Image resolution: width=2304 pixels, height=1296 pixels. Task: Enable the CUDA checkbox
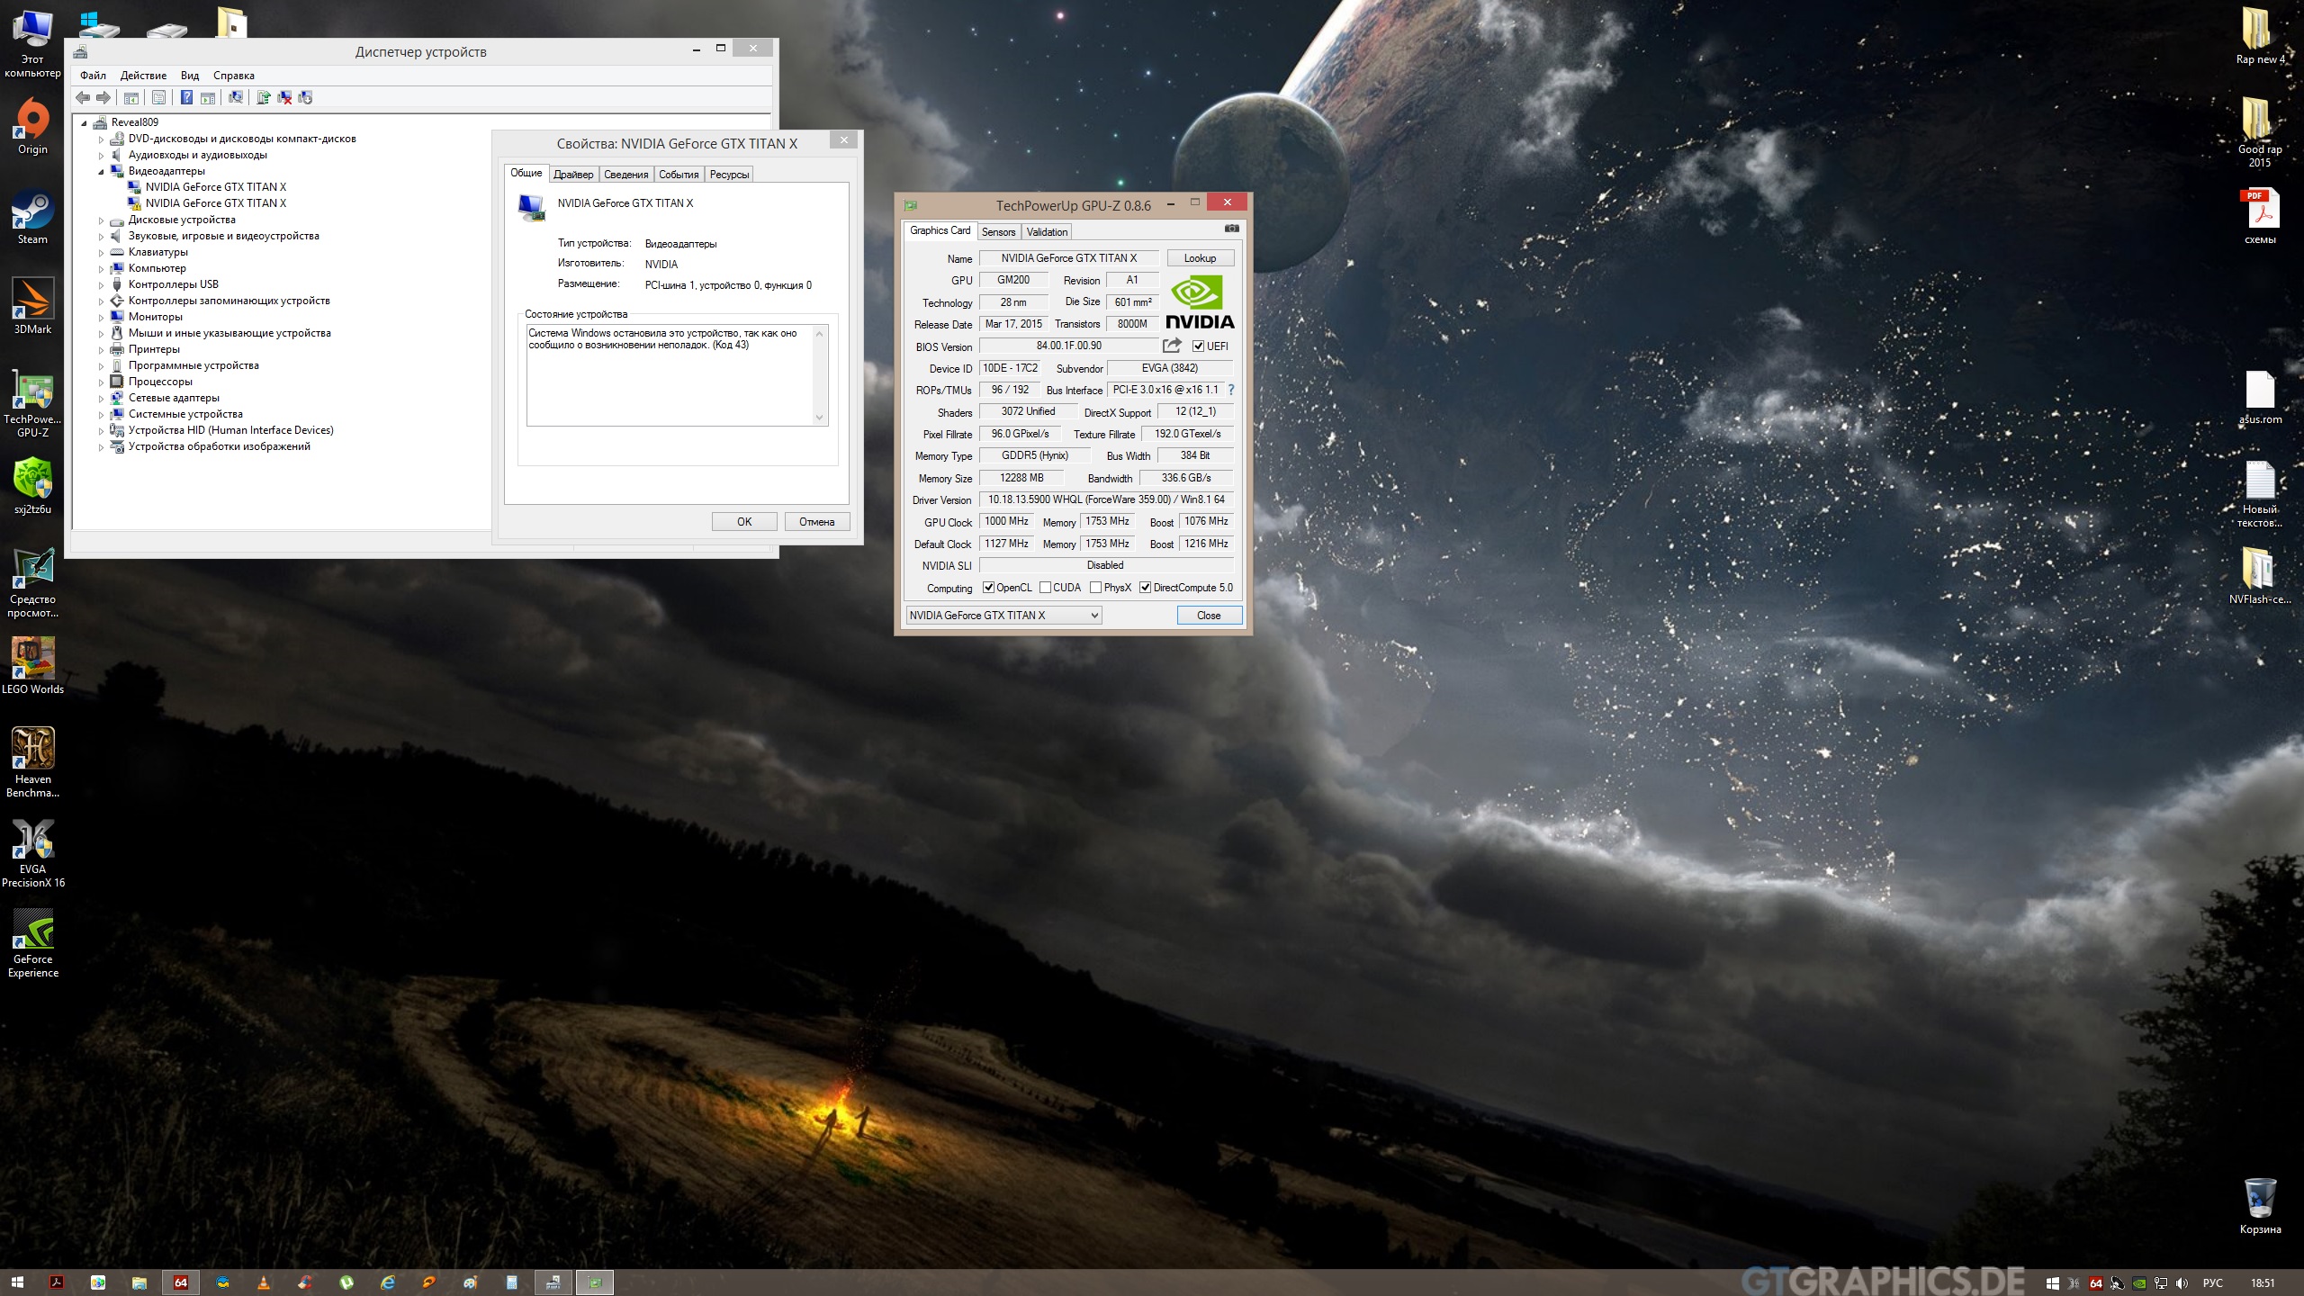coord(1045,588)
